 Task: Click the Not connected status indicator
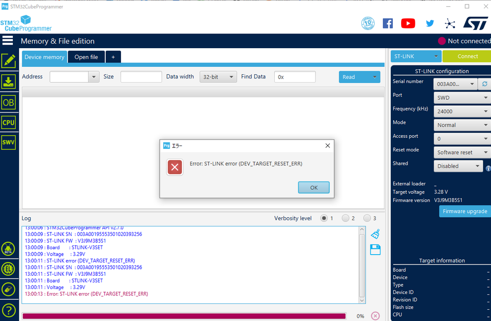pos(464,41)
